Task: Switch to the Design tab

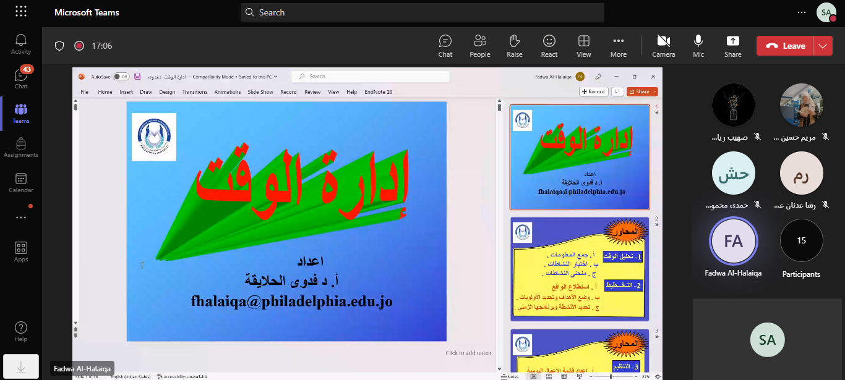Action: pos(167,92)
